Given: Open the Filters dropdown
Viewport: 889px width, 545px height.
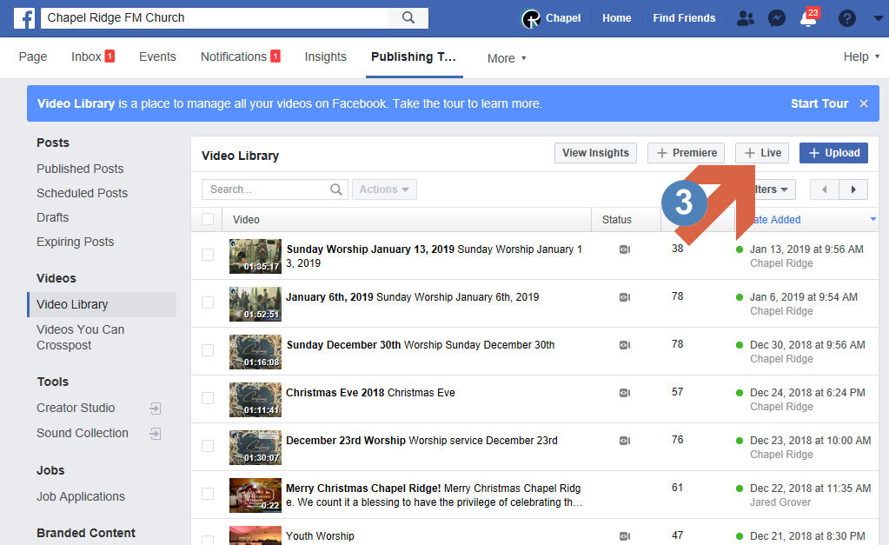Looking at the screenshot, I should point(773,189).
